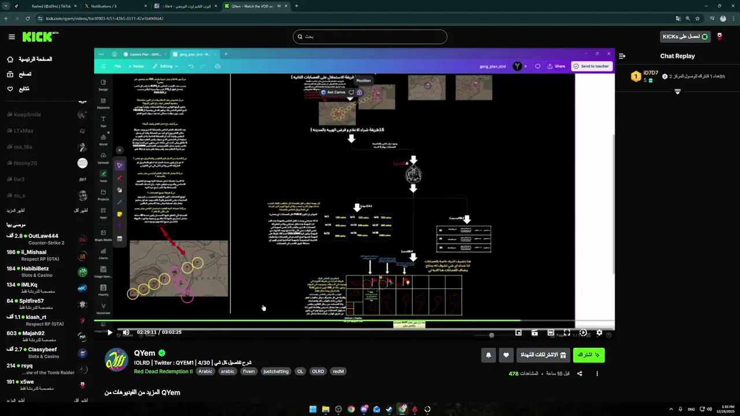Collapse the Chat Replay panel icon
This screenshot has height=416, width=740.
pyautogui.click(x=622, y=56)
